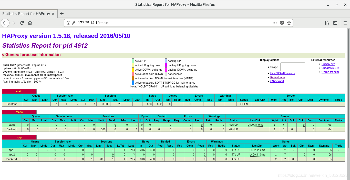Viewport: 350px width, 180px height.
Task: Open the Online manual link
Action: (330, 72)
